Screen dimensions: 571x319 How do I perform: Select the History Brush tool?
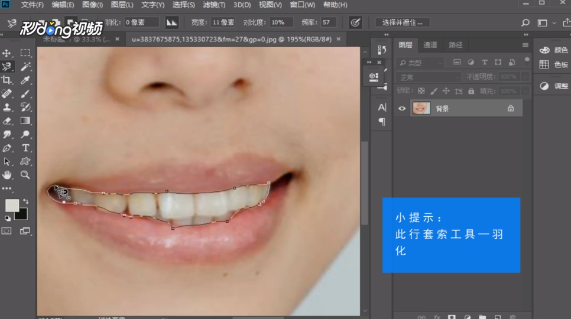25,107
